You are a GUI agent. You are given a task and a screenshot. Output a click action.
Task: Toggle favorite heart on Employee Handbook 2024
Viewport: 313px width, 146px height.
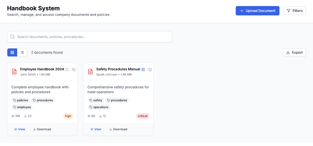74,70
